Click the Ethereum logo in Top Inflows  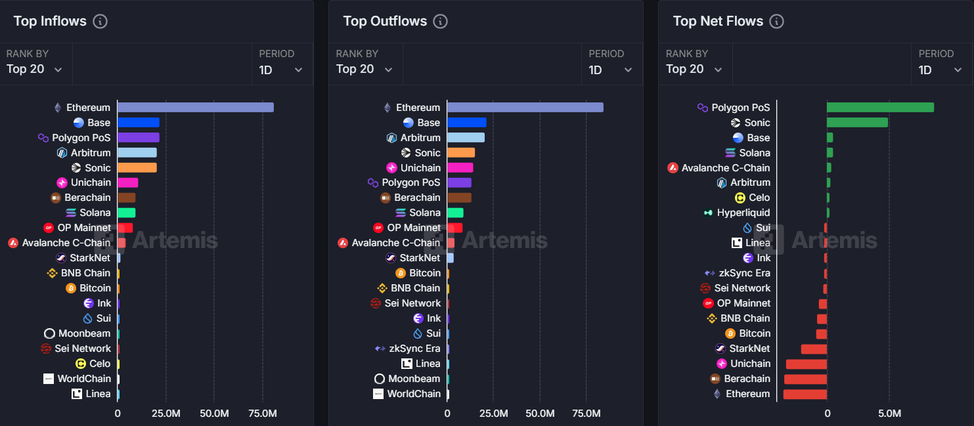(57, 108)
